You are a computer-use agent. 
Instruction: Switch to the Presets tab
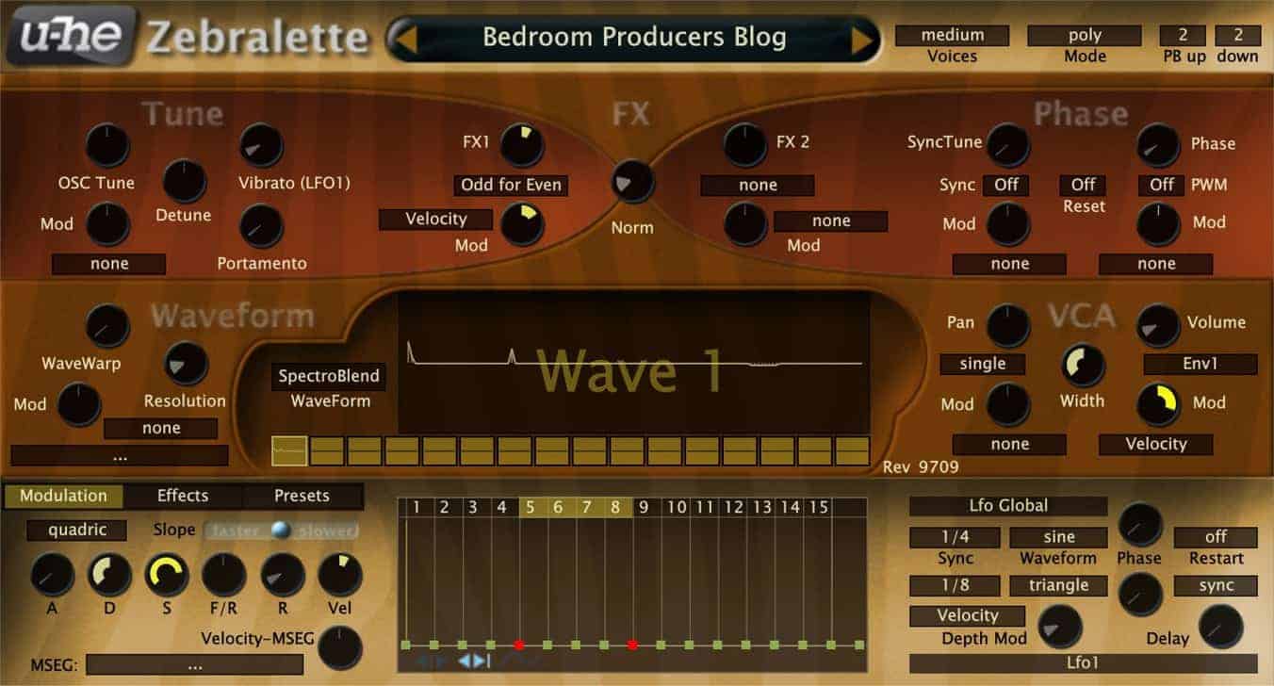[302, 496]
